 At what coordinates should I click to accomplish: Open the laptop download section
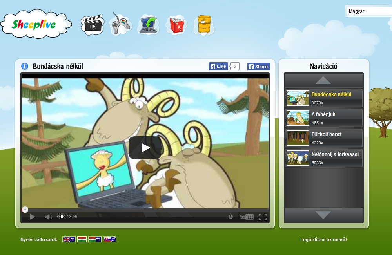pyautogui.click(x=149, y=25)
